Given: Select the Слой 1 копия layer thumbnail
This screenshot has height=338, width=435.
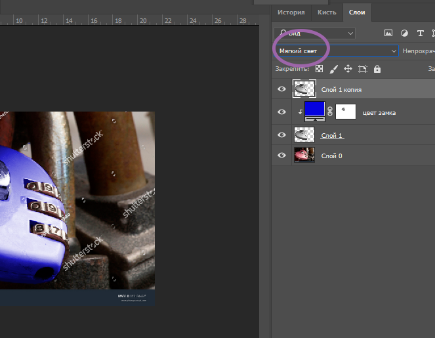Looking at the screenshot, I should coord(304,89).
